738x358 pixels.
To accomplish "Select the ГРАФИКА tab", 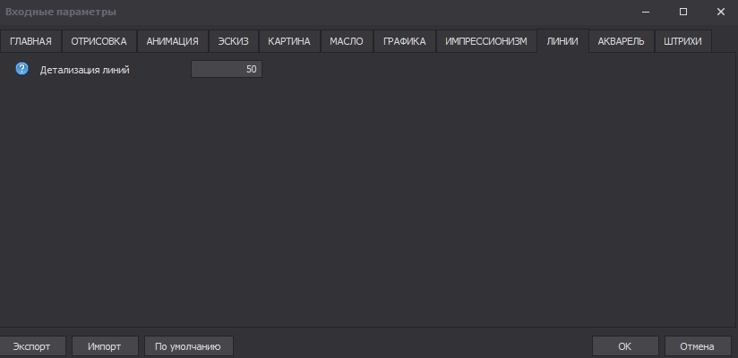I will coord(405,41).
